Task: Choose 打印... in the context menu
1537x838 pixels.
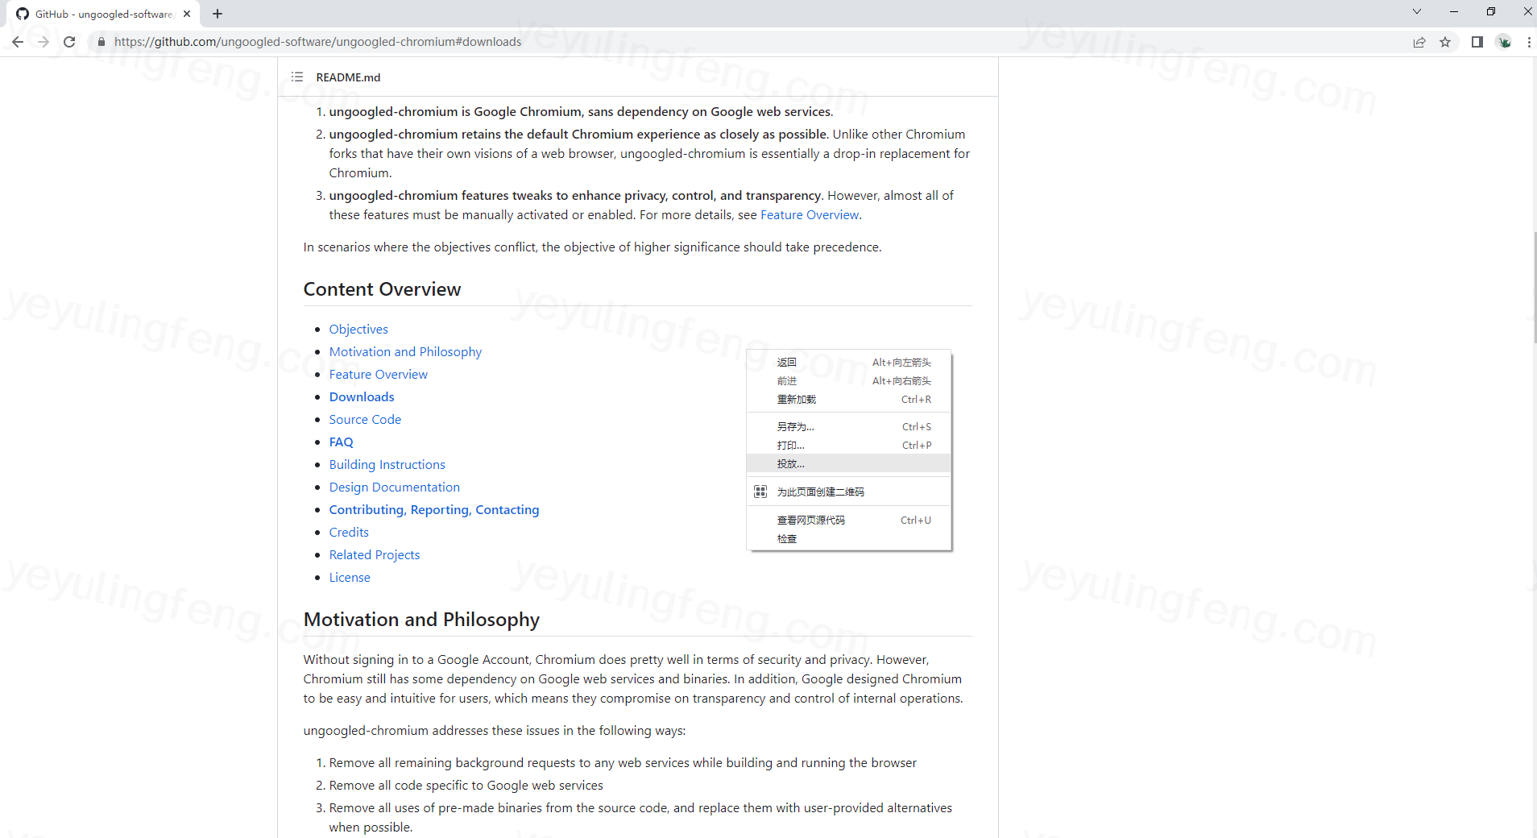Action: point(849,446)
